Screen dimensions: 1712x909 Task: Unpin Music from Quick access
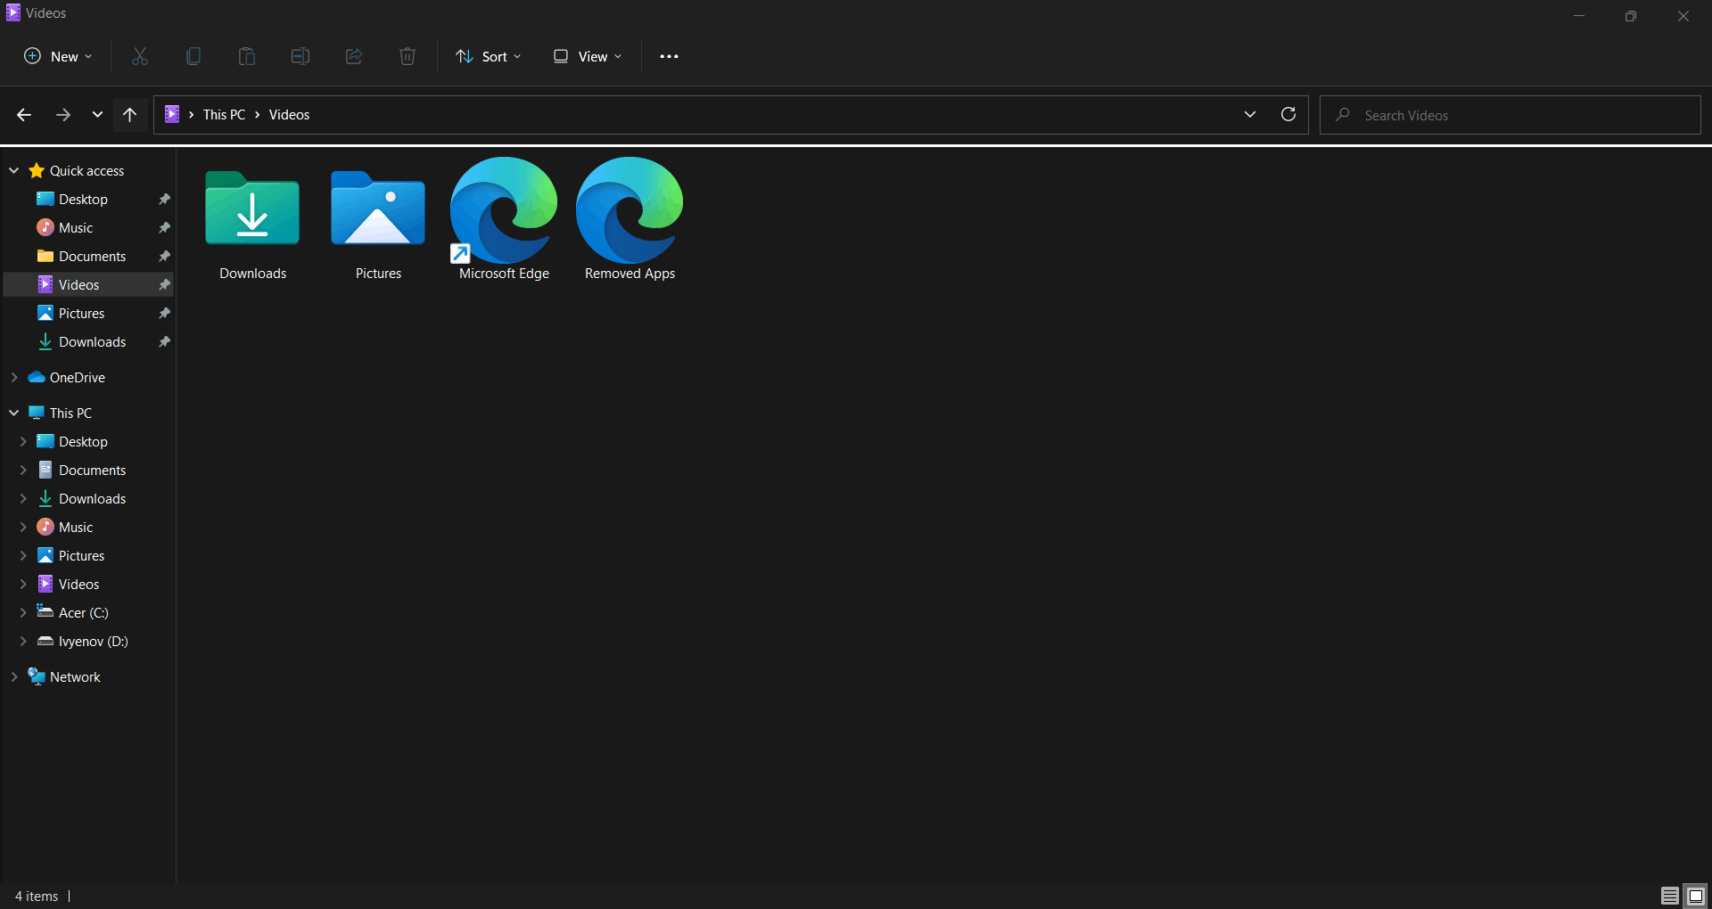(164, 227)
